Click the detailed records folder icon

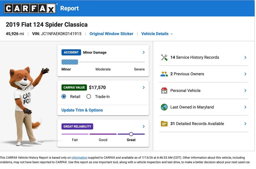(x=164, y=124)
